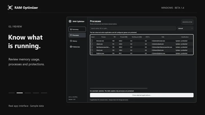
Task: Open Summary via its home icon
Action: [x=71, y=29]
